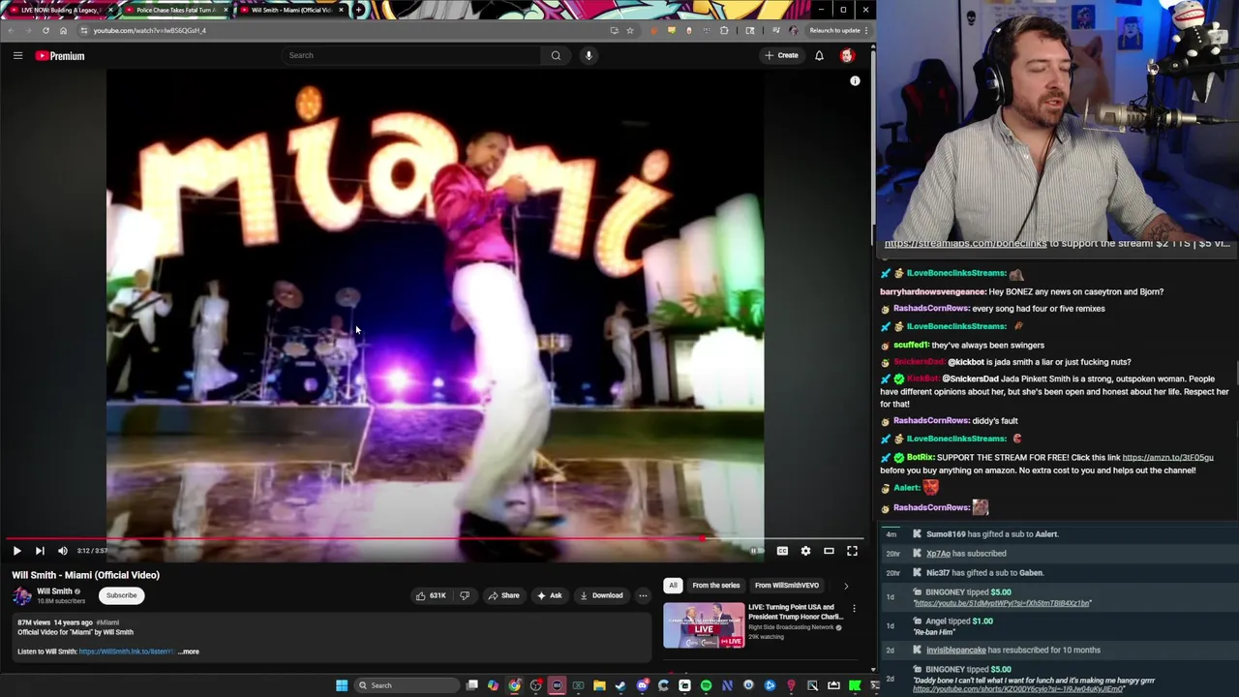The image size is (1239, 697).
Task: Open the WillSmith.lnk.to listen link
Action: click(x=126, y=652)
